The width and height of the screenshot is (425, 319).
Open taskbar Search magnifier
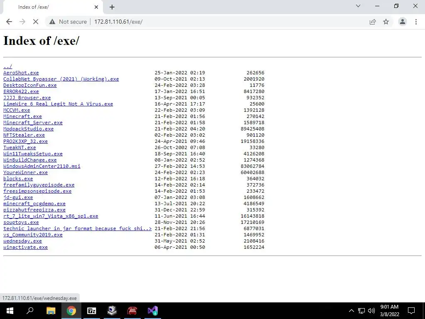(x=30, y=311)
